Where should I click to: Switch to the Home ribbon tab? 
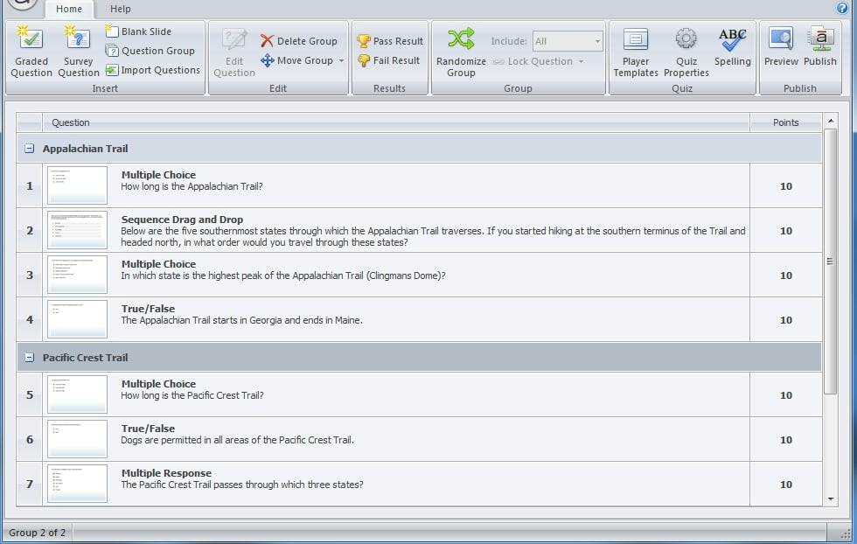[69, 9]
